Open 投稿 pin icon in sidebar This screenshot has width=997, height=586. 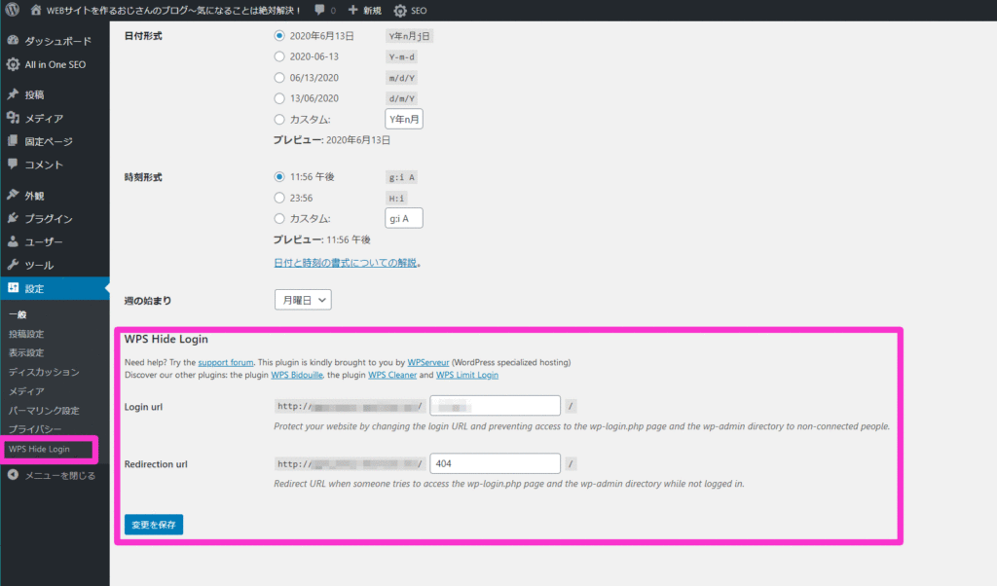(x=13, y=95)
